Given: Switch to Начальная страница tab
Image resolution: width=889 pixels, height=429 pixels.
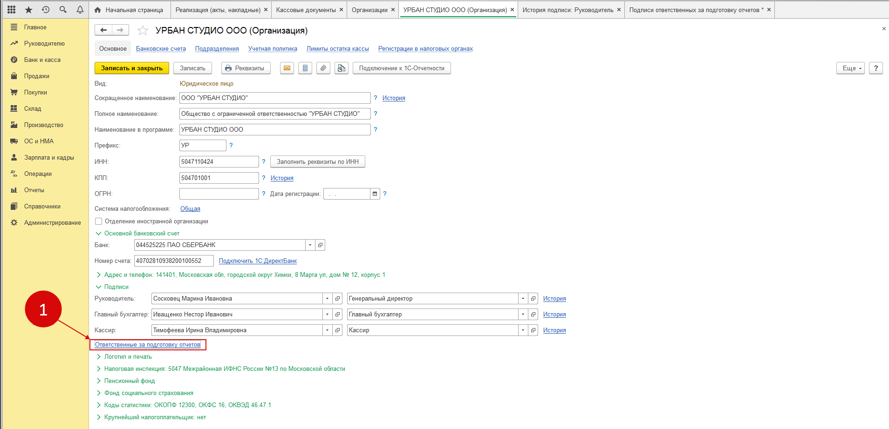Looking at the screenshot, I should point(129,10).
